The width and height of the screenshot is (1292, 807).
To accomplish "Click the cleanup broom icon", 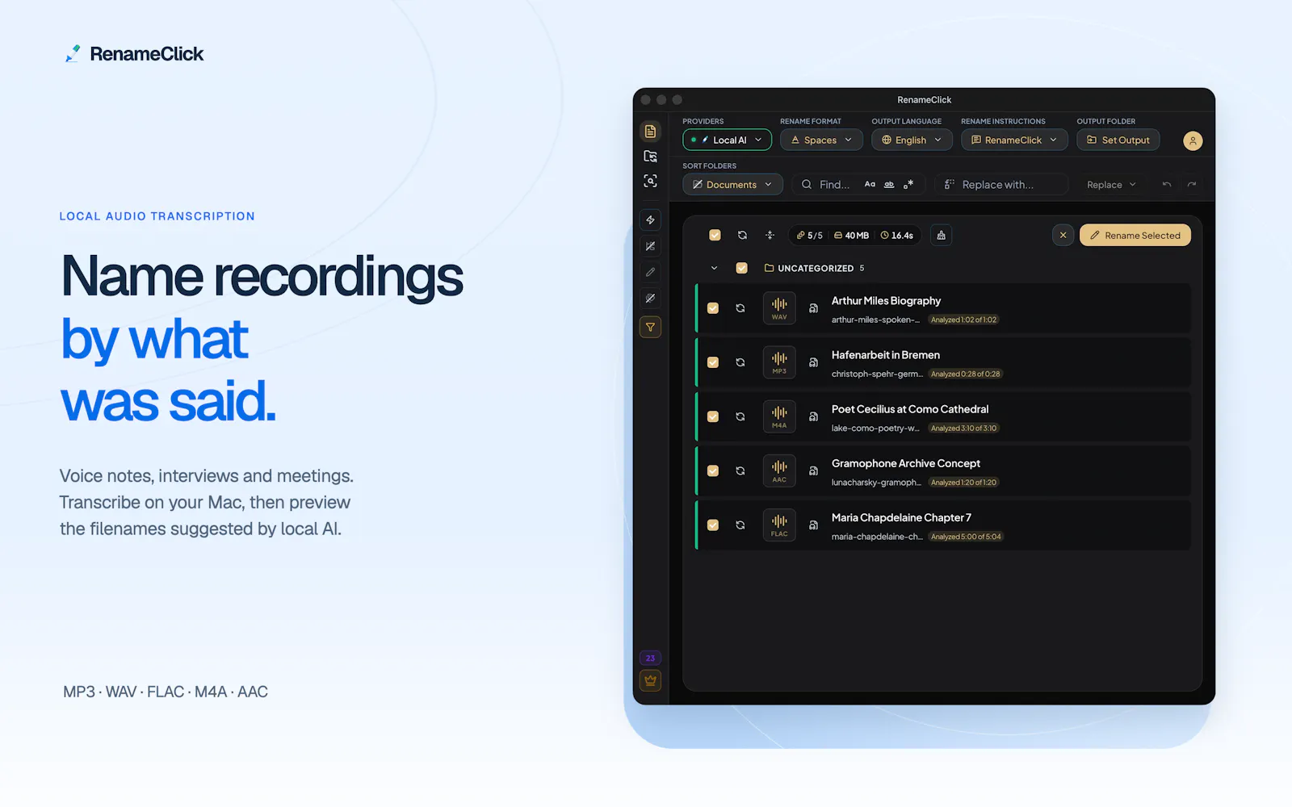I will click(x=941, y=236).
